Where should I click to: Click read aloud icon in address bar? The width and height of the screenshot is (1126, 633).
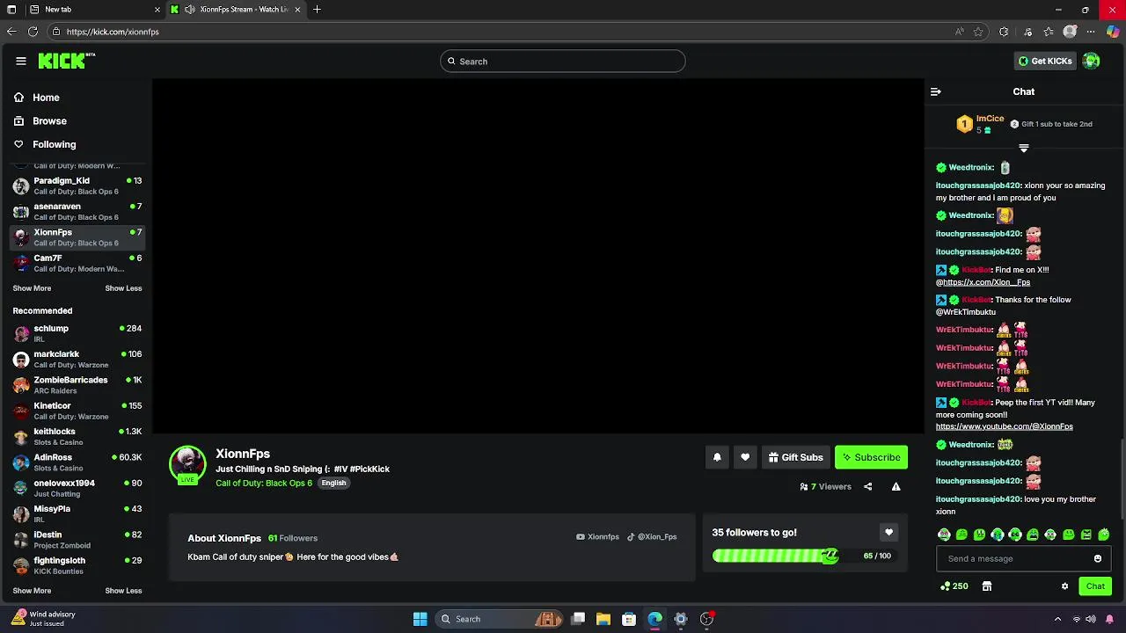[959, 32]
